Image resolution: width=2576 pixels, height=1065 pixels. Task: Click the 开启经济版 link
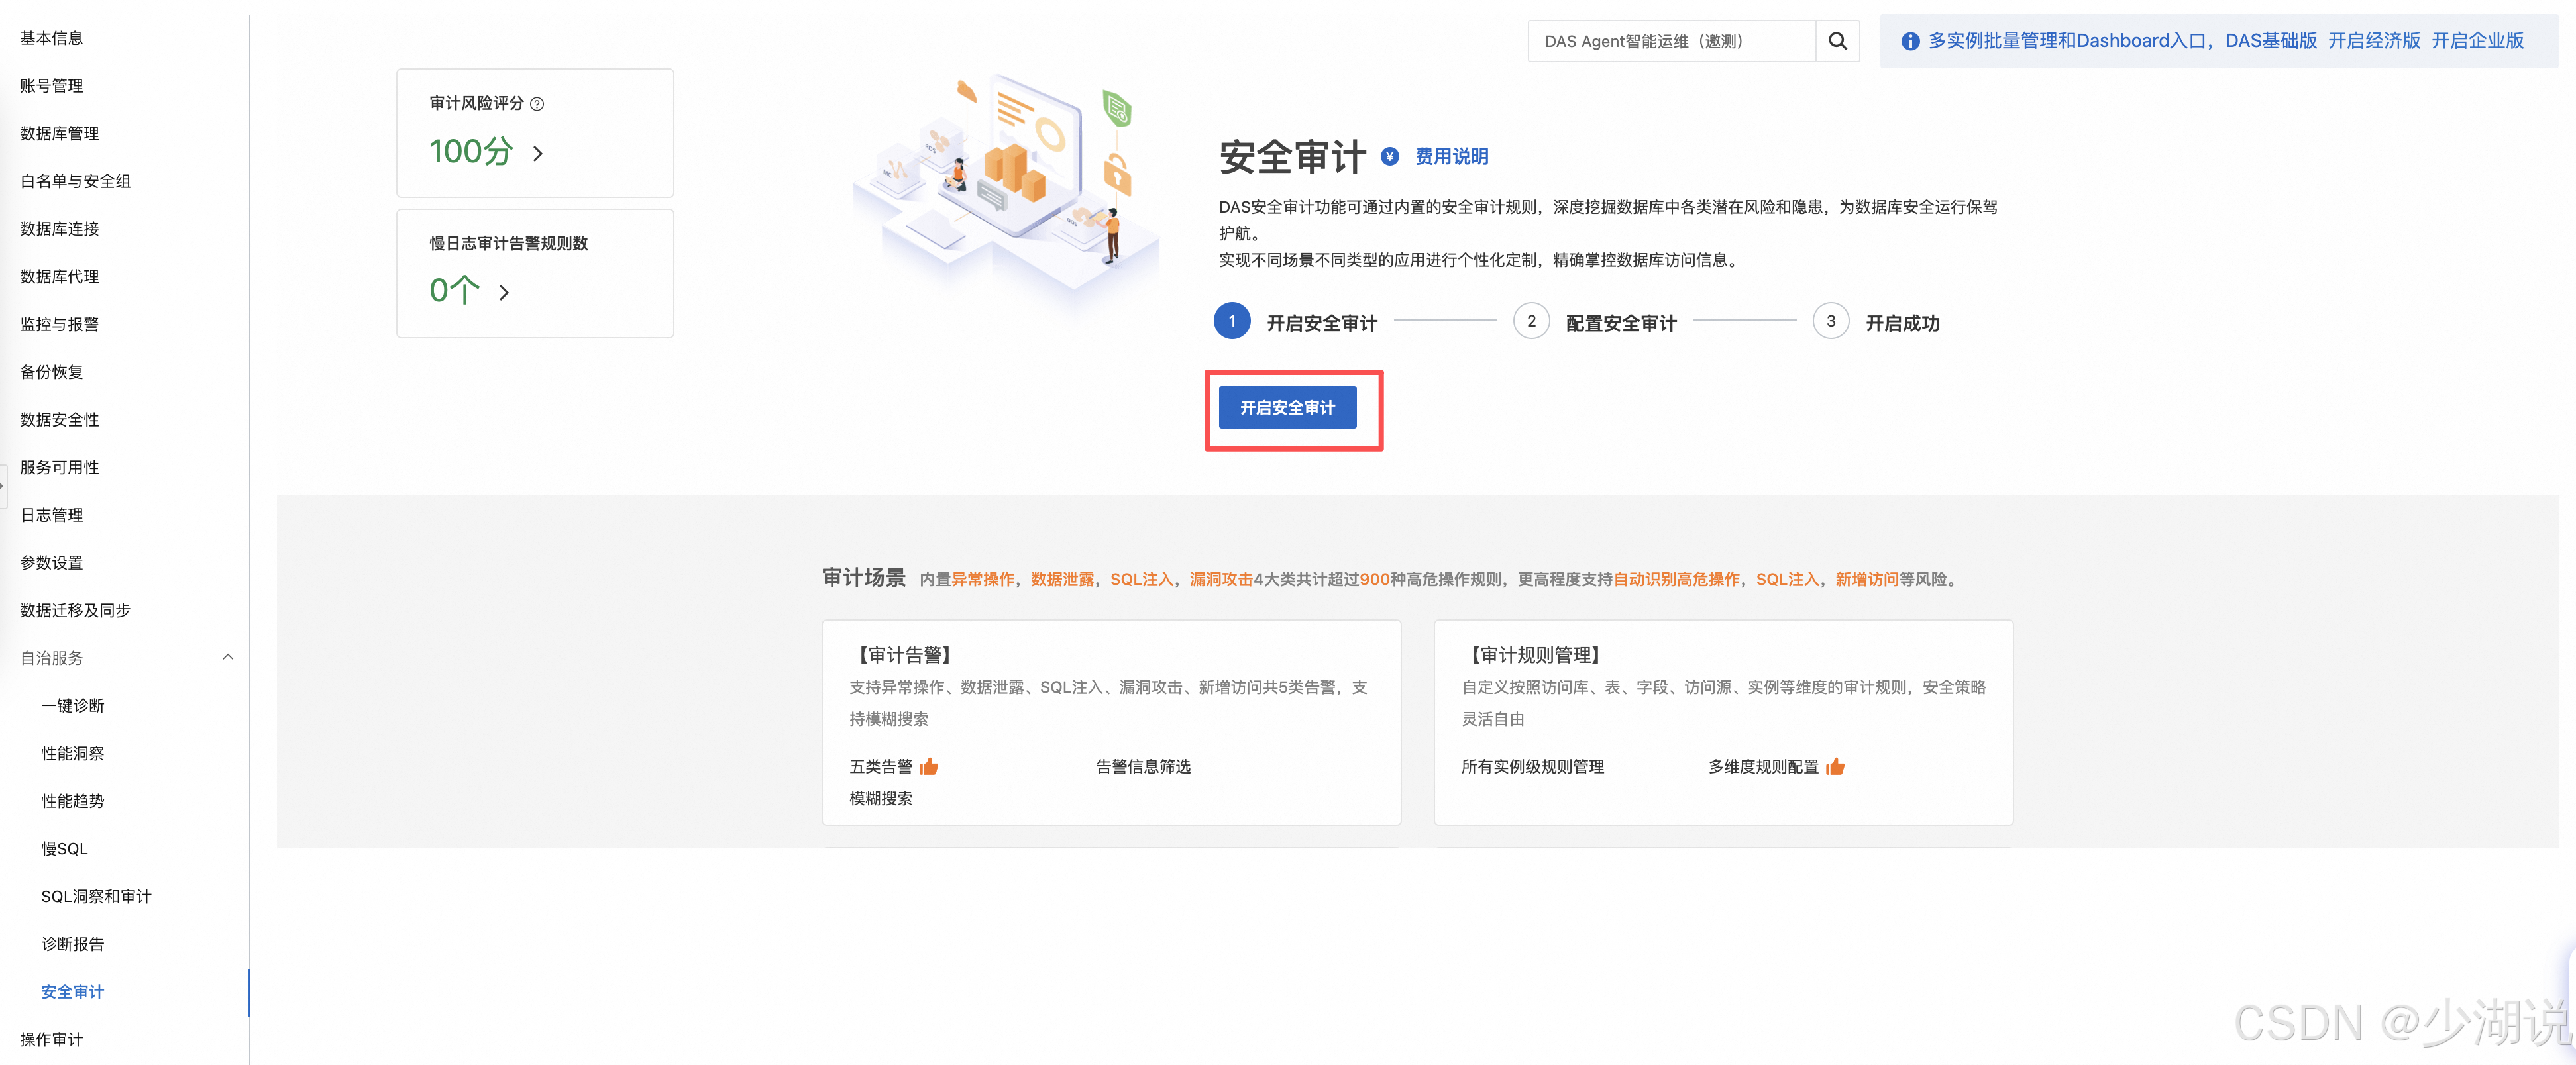pyautogui.click(x=2374, y=41)
